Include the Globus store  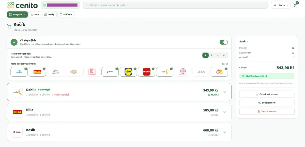74,72
